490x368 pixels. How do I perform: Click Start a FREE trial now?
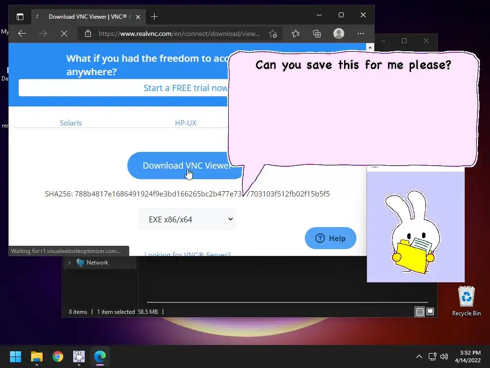coord(185,88)
